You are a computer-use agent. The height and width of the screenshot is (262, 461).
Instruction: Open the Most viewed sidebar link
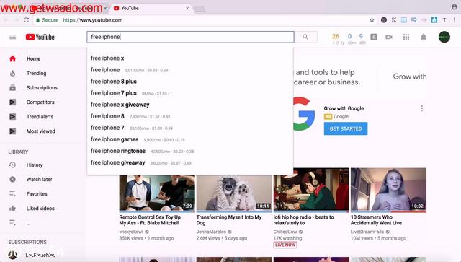click(40, 131)
